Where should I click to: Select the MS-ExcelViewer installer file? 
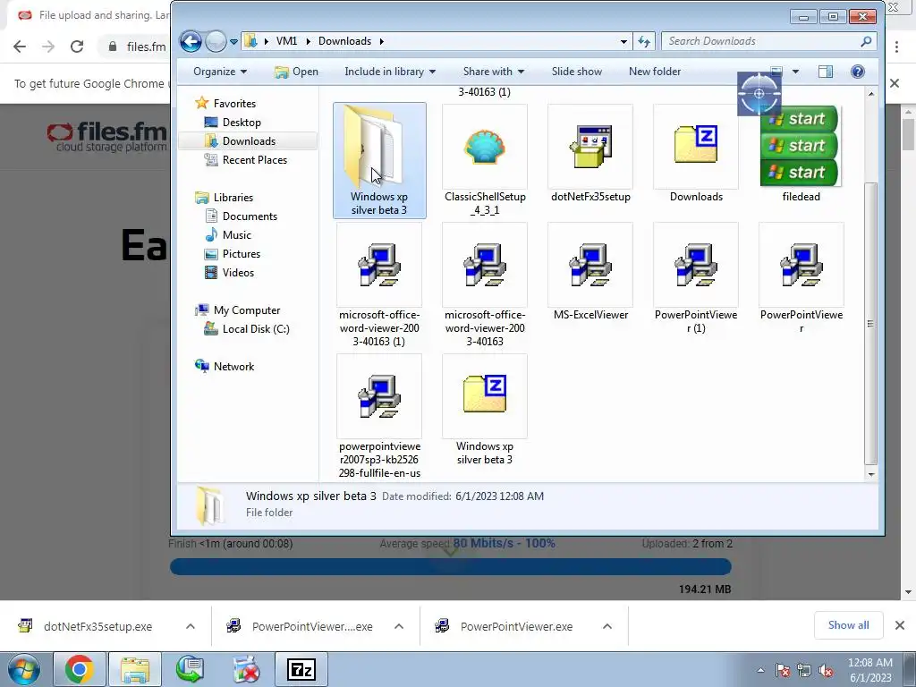pyautogui.click(x=590, y=272)
